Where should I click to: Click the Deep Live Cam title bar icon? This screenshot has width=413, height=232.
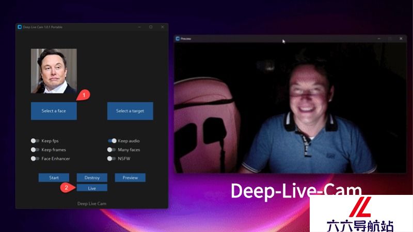pos(20,27)
